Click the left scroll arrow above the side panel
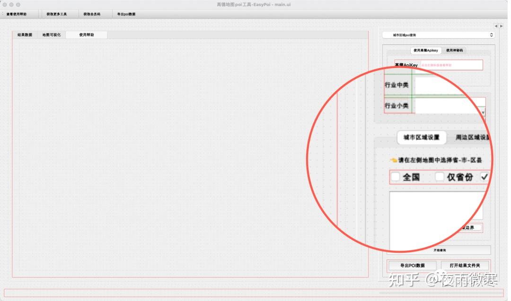This screenshot has height=301, width=511. pyautogui.click(x=495, y=26)
